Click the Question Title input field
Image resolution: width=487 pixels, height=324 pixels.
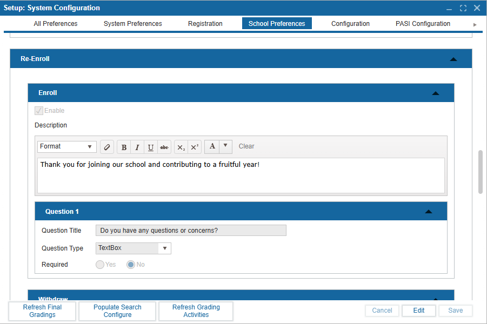click(190, 230)
